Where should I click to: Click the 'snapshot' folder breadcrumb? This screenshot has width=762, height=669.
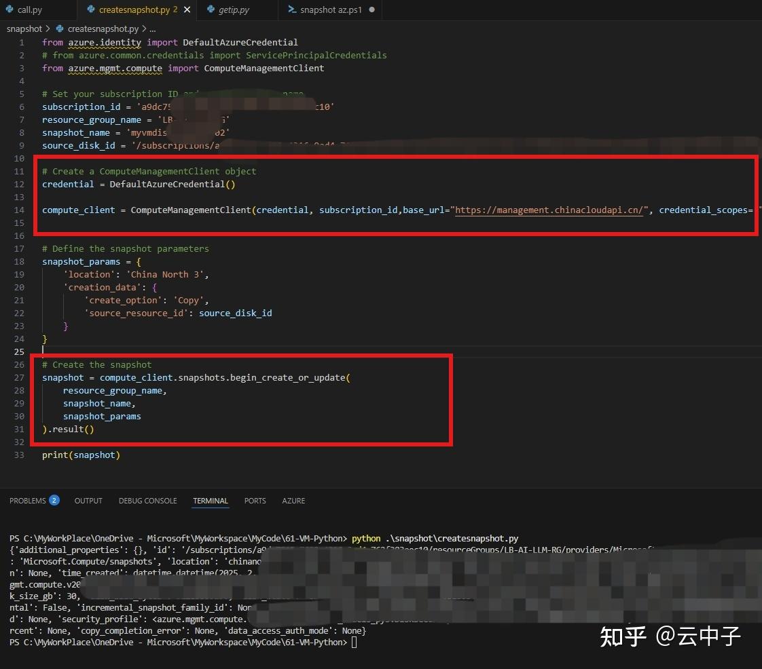[x=24, y=29]
